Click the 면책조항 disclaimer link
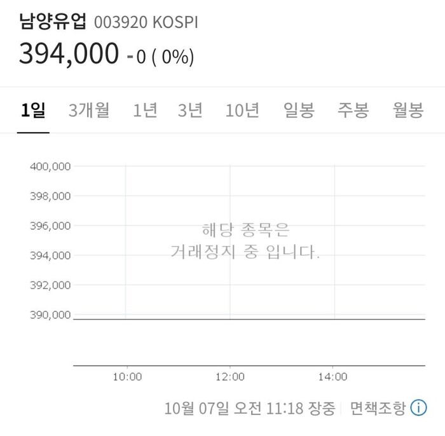The image size is (445, 436). click(x=377, y=408)
